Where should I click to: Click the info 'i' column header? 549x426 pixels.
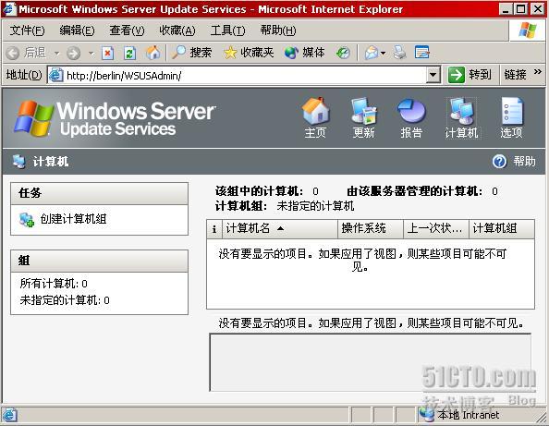point(213,229)
